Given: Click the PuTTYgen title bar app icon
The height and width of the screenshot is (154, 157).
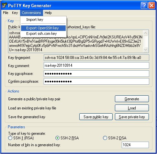Looking at the screenshot, I should point(4,5).
